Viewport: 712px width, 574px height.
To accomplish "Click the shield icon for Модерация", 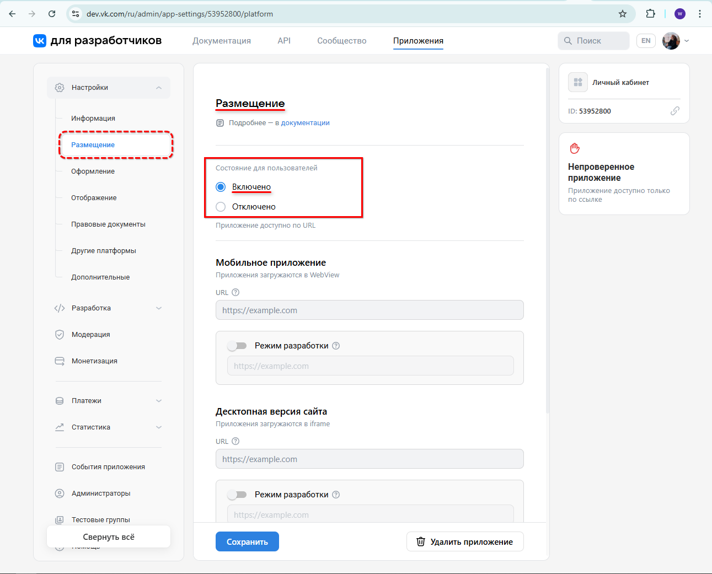I will tap(59, 334).
